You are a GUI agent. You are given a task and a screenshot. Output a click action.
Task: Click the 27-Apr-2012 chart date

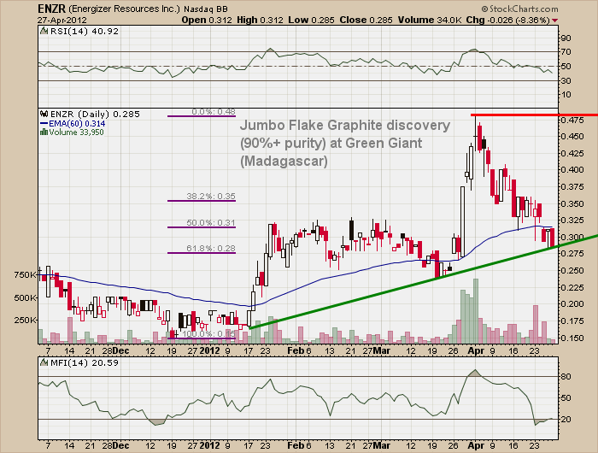[x=62, y=21]
